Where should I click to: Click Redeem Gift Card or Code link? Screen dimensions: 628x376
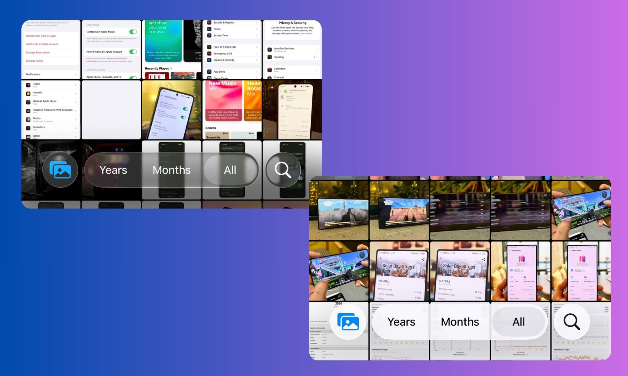41,36
